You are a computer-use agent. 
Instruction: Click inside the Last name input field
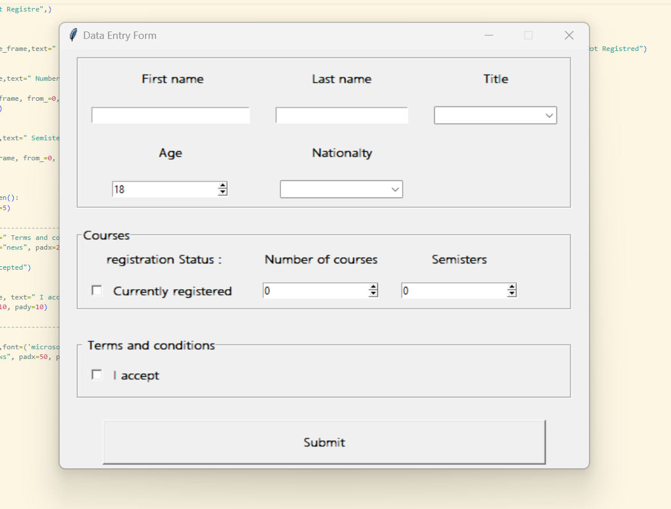341,115
